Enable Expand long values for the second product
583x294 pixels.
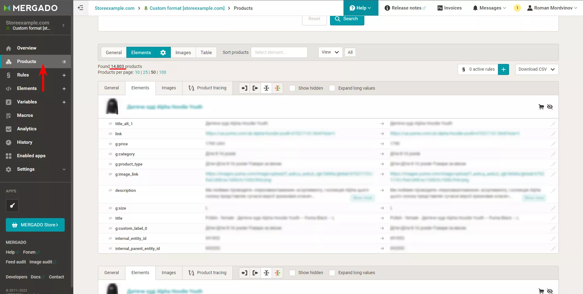pyautogui.click(x=332, y=273)
